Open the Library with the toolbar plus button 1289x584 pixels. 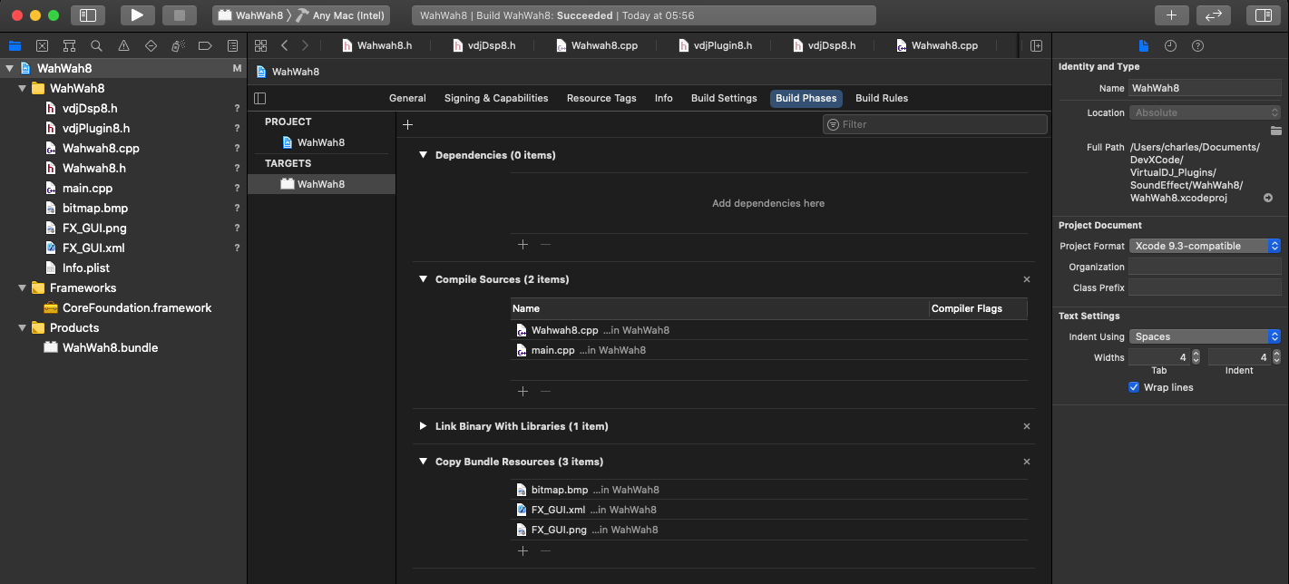pyautogui.click(x=1171, y=15)
